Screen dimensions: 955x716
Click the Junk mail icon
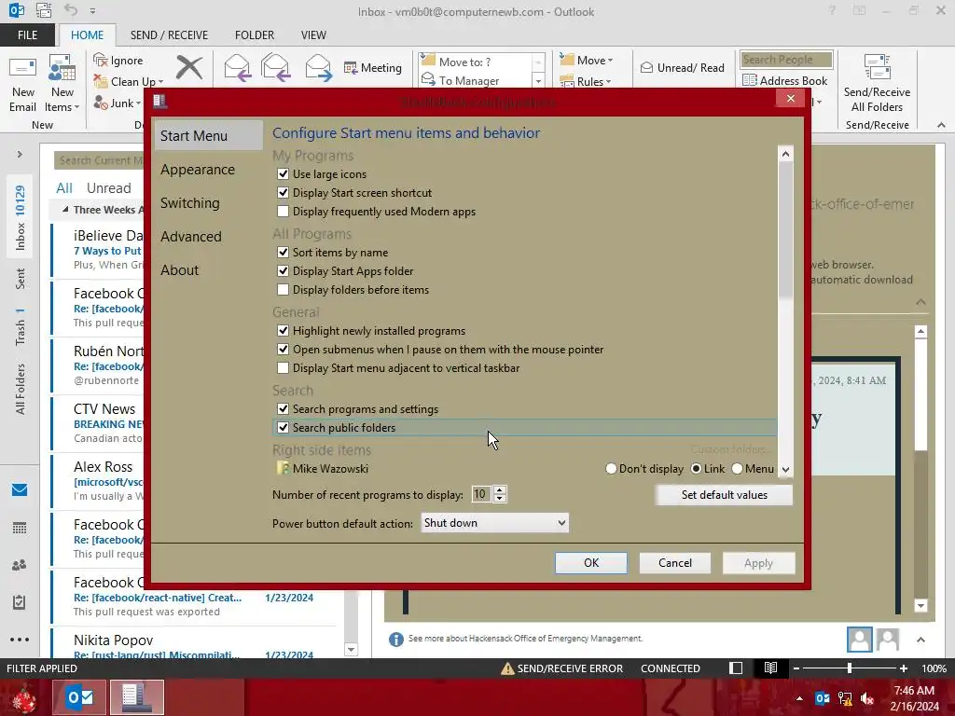[101, 103]
